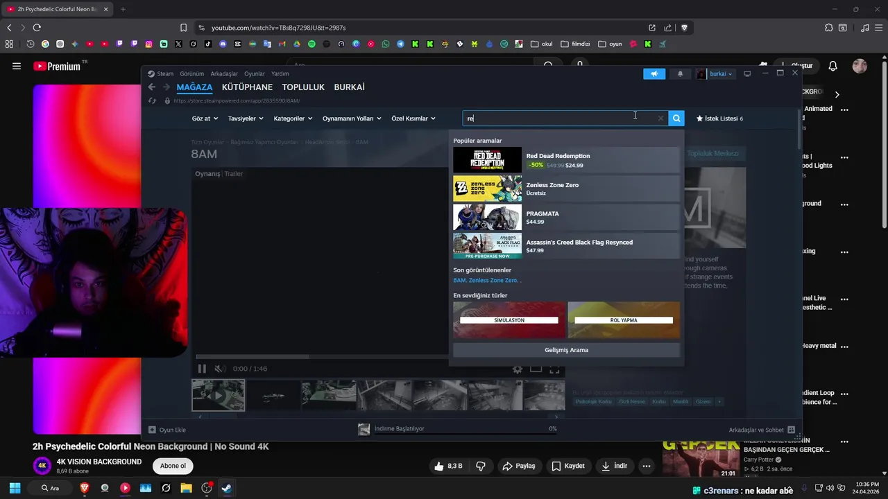Switch to the KÜTÜPHANE tab
888x499 pixels.
tap(247, 87)
